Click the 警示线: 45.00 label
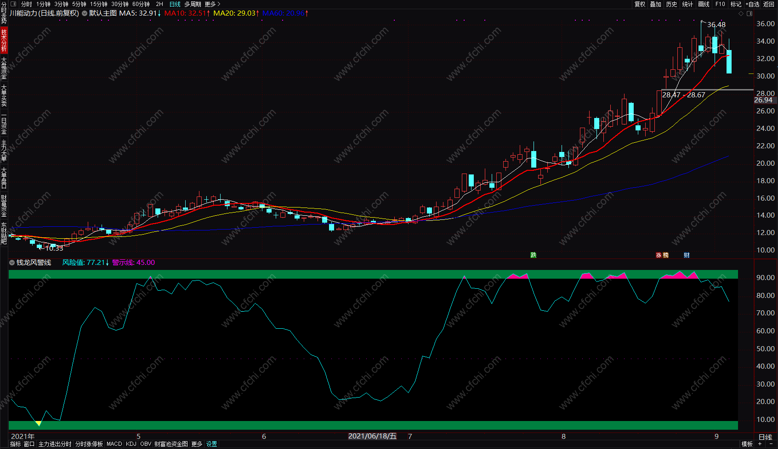 pos(134,263)
